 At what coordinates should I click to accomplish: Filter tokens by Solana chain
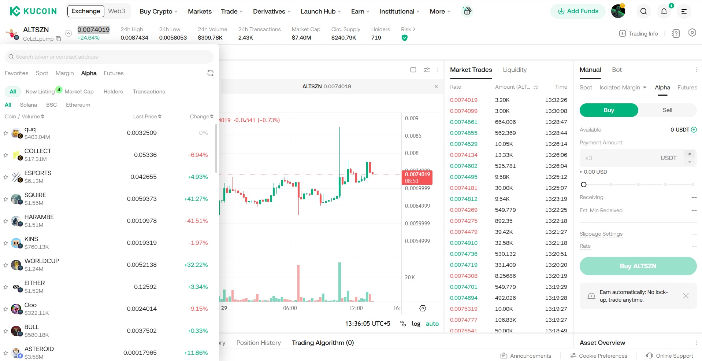(29, 105)
